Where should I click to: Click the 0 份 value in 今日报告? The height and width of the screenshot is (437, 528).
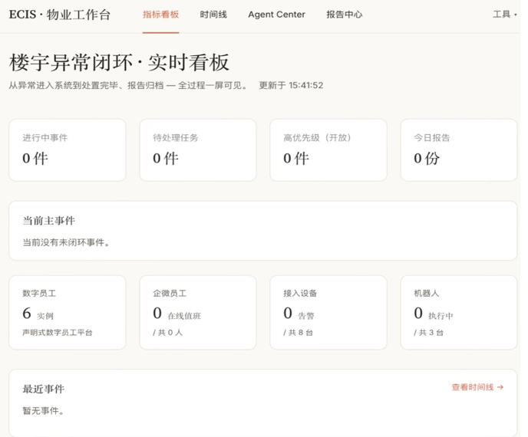point(427,158)
